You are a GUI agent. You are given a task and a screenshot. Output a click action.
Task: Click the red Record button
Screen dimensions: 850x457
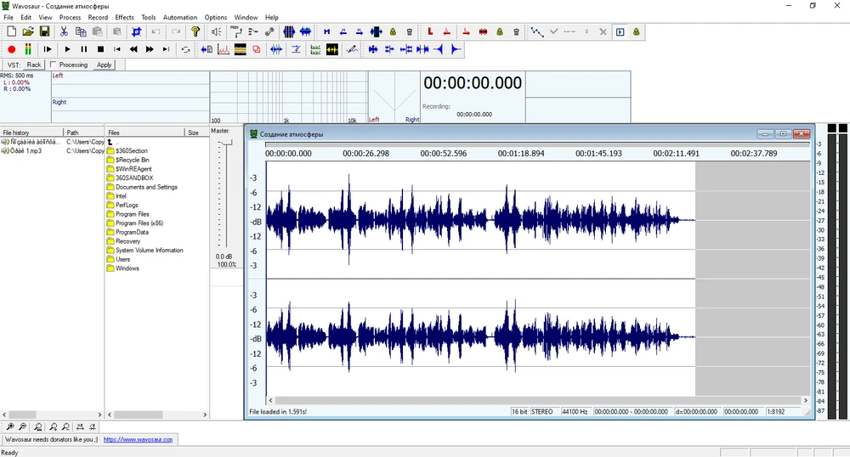pyautogui.click(x=11, y=49)
